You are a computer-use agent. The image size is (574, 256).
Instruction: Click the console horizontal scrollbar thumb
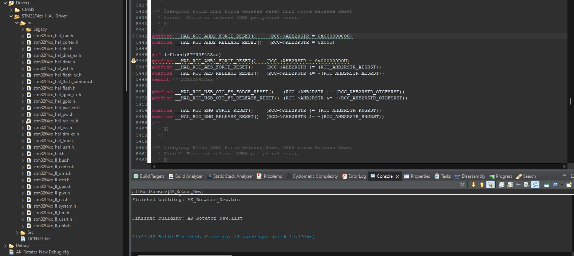click(x=185, y=255)
